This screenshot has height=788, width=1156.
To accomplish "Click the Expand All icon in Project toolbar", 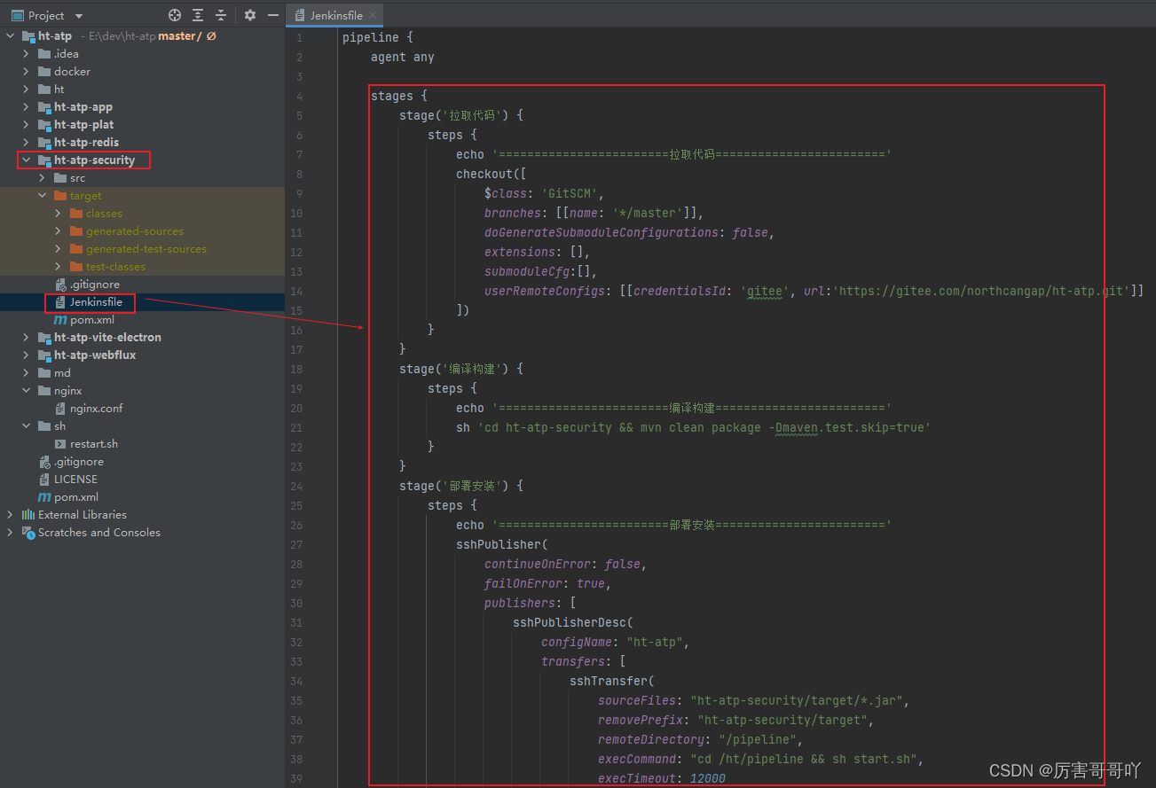I will click(x=198, y=15).
